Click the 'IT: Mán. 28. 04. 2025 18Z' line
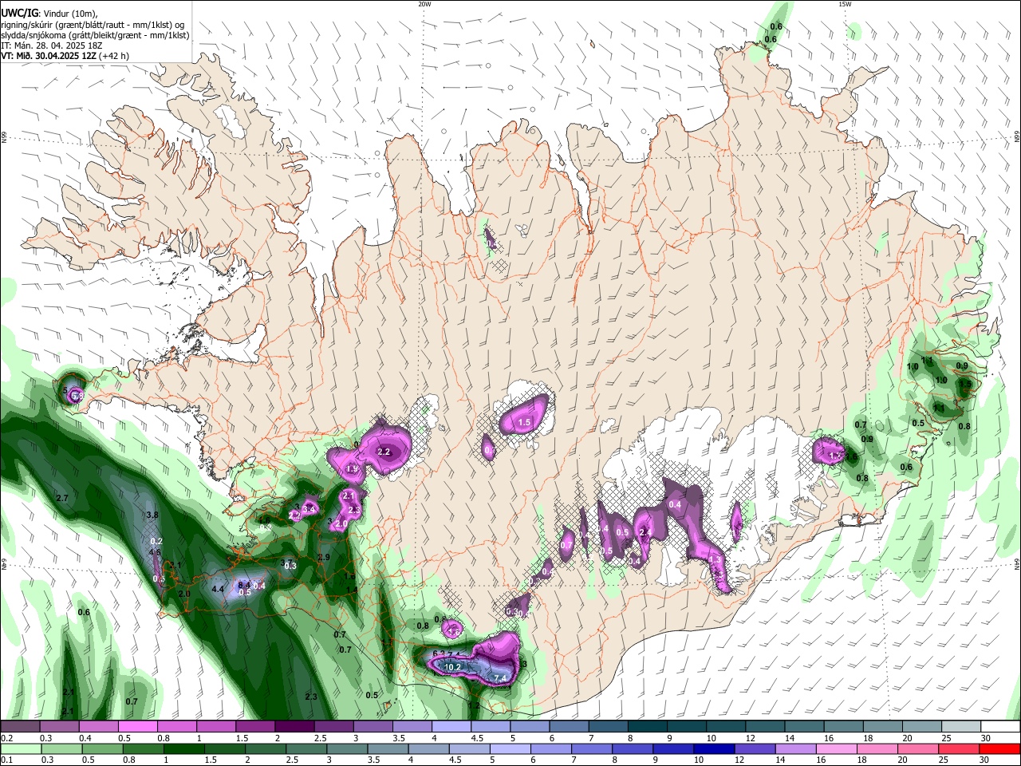This screenshot has width=1021, height=766. tap(51, 45)
